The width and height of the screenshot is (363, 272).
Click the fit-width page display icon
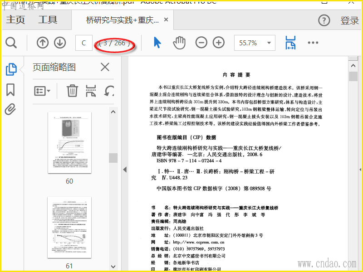(290, 43)
